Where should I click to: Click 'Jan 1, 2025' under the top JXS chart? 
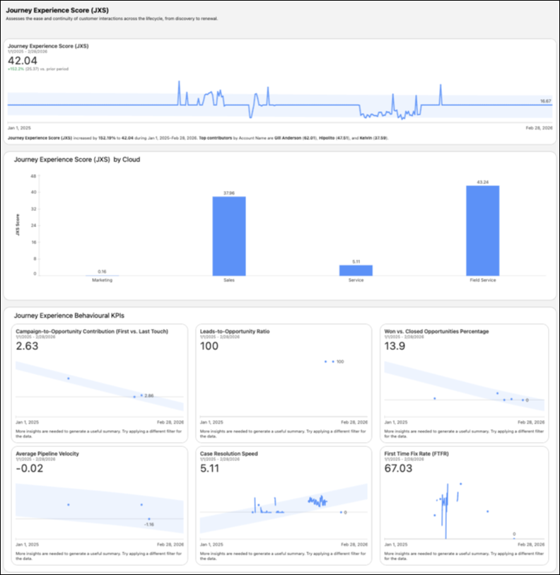tap(19, 128)
